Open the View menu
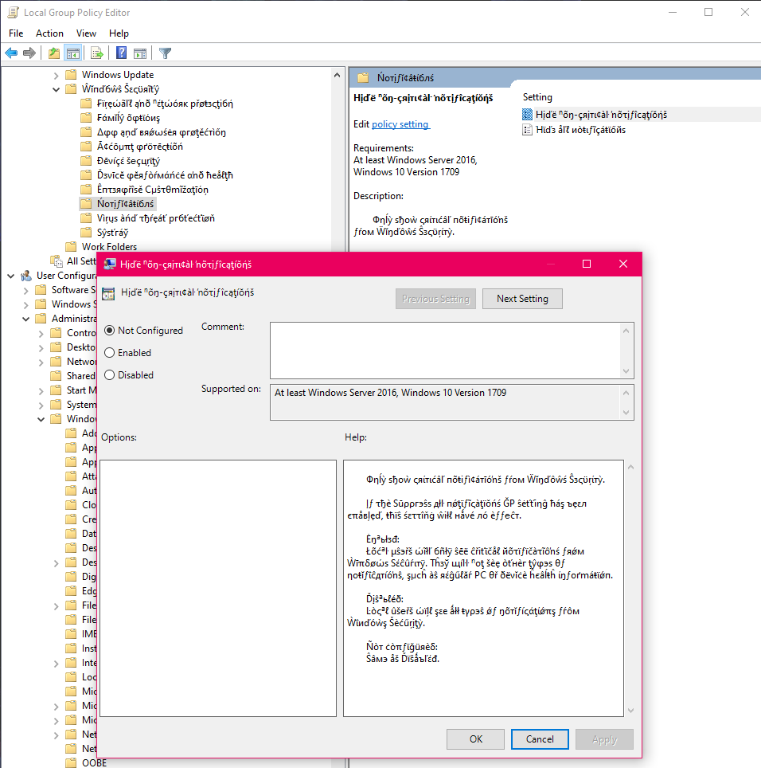Image resolution: width=761 pixels, height=768 pixels. click(x=86, y=33)
